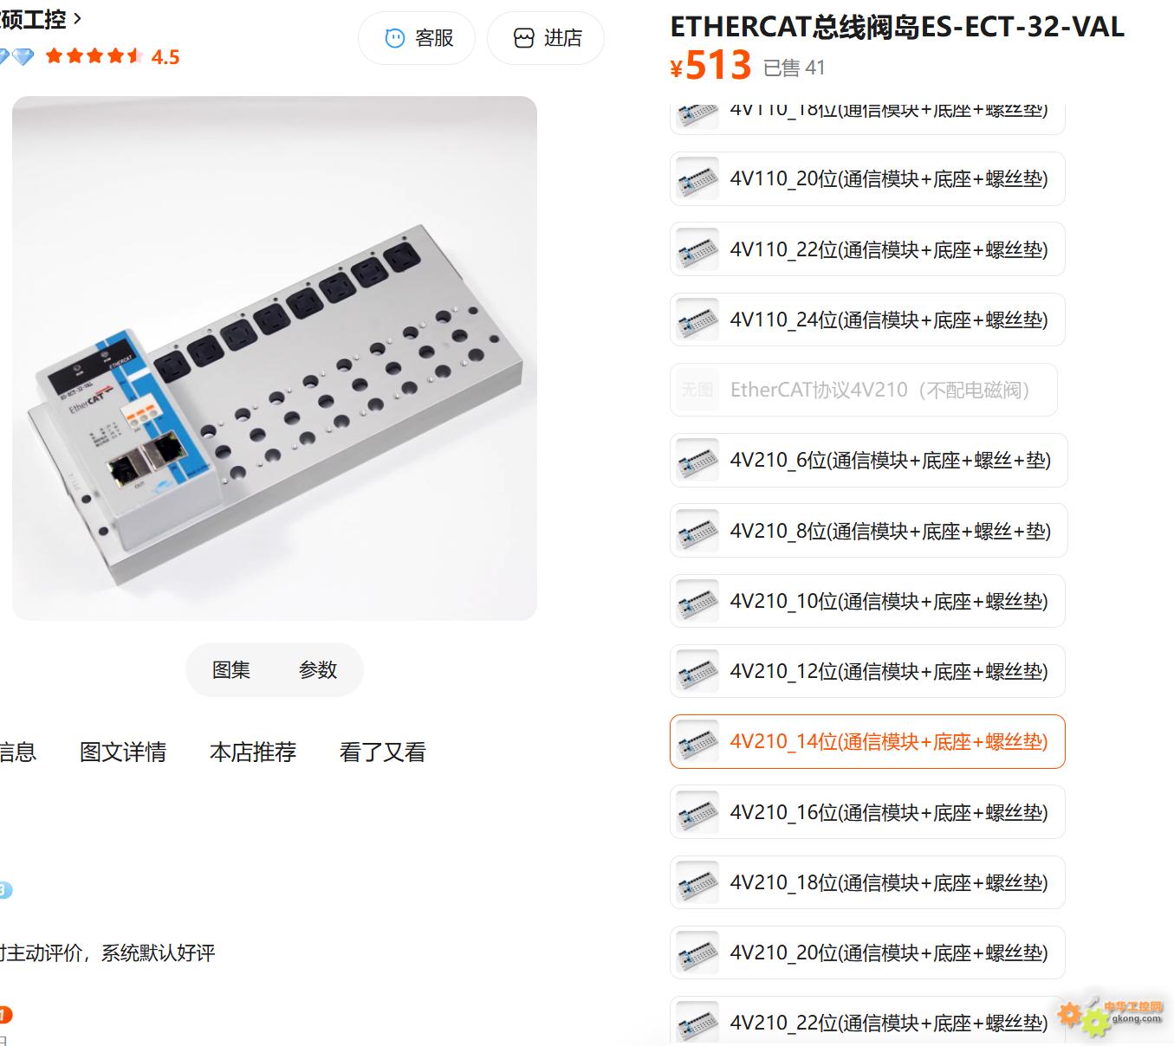Select the 4V110_24位 variant option
This screenshot has width=1174, height=1046.
867,320
